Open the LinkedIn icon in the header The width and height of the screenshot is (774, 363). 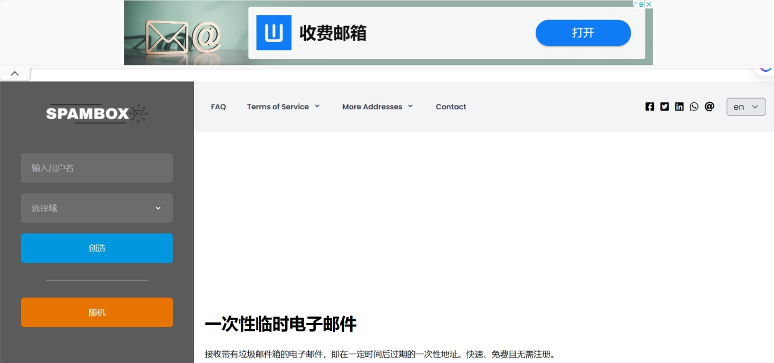pos(679,107)
